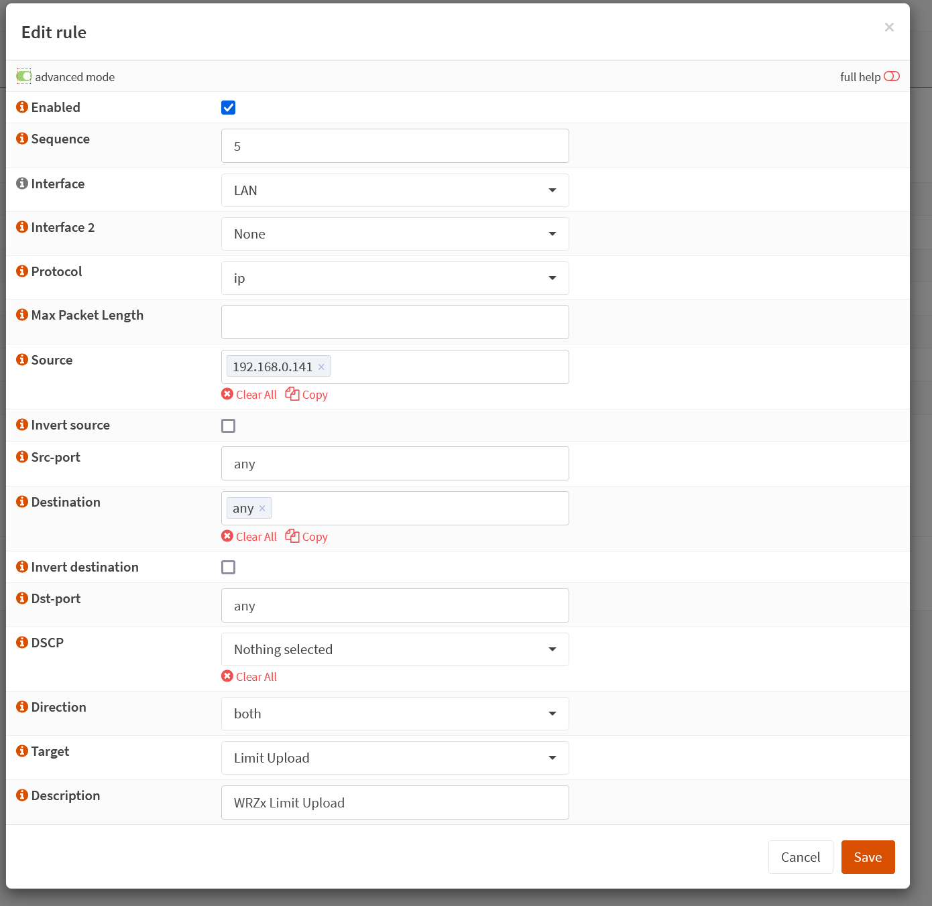Click the info icon beside Target
This screenshot has width=932, height=906.
pyautogui.click(x=22, y=751)
